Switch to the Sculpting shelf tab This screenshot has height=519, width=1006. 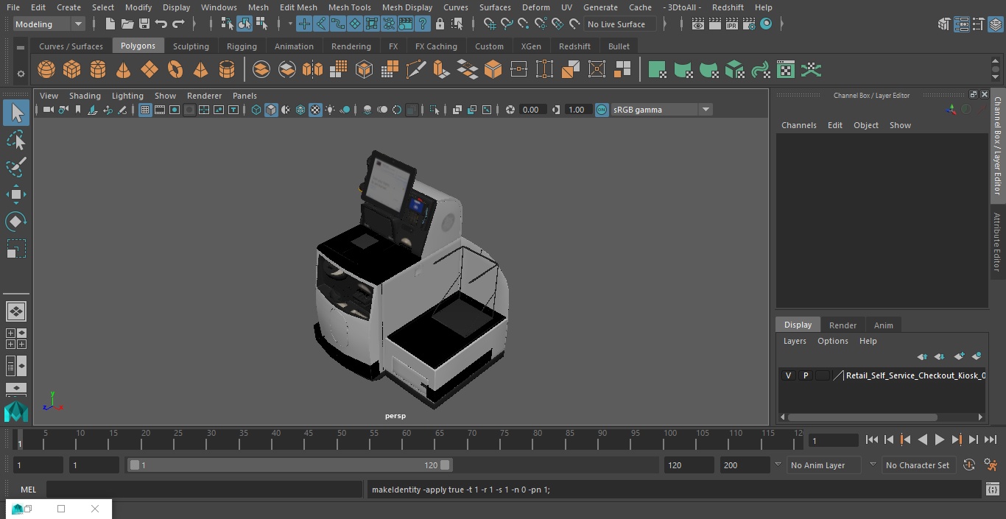pyautogui.click(x=191, y=46)
